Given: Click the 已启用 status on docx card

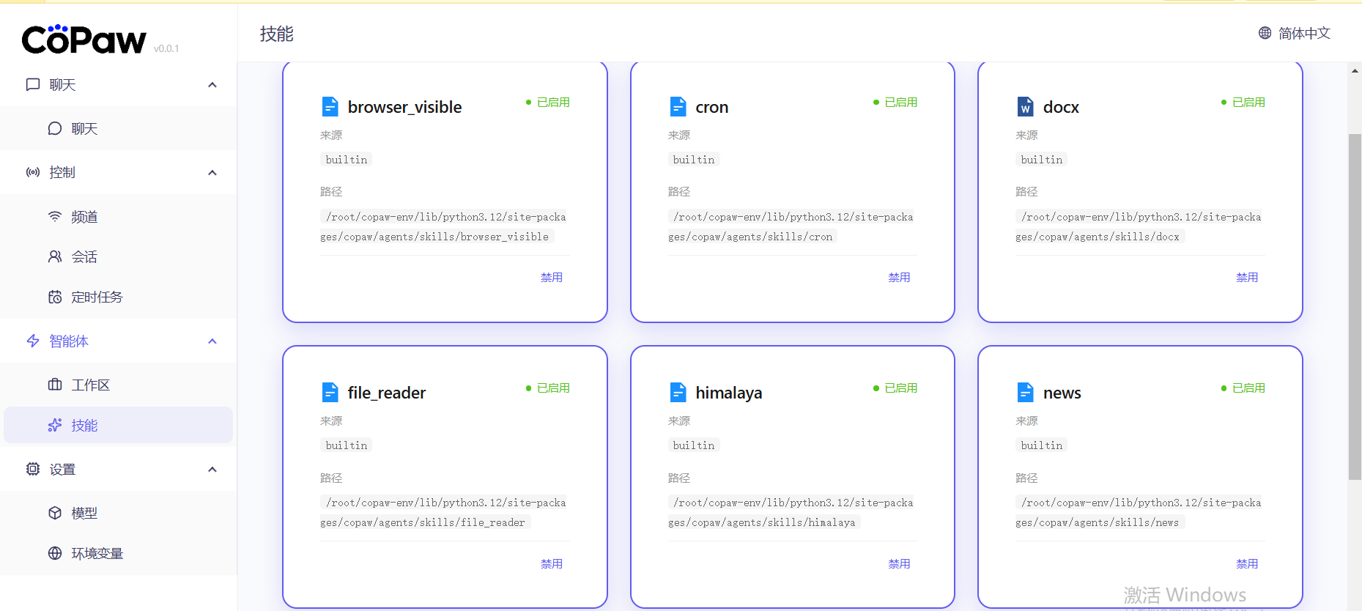Looking at the screenshot, I should tap(1243, 103).
